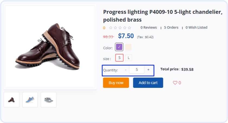Click the fourth rating star
Screen dimensions: 228x123
coord(125,28)
